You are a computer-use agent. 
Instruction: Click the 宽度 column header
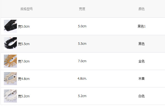click(82, 9)
